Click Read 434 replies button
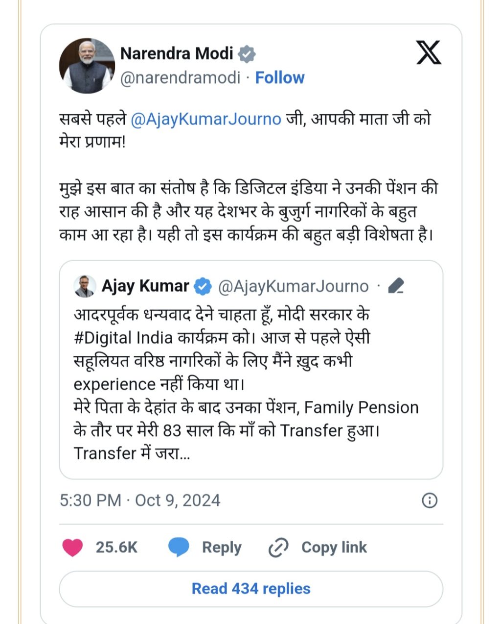This screenshot has height=624, width=501. 251,588
